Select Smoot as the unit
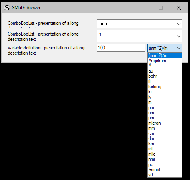The width and height of the screenshot is (190, 180). pos(165,170)
